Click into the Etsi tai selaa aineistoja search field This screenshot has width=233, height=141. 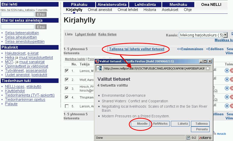18,27
